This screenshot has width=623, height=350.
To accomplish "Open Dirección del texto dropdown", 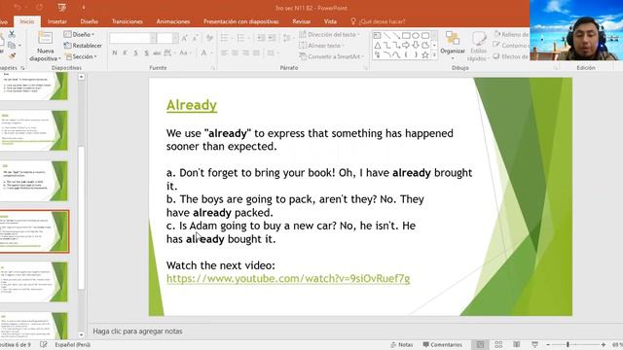I will pyautogui.click(x=329, y=35).
